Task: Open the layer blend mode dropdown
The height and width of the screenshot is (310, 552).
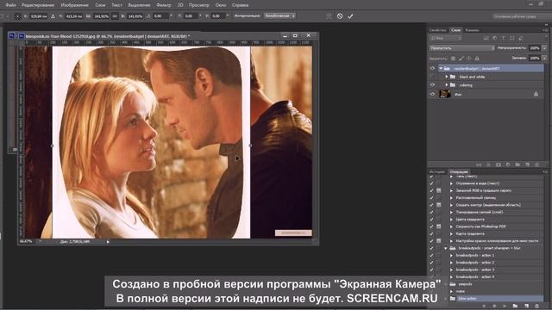Action: (x=461, y=48)
